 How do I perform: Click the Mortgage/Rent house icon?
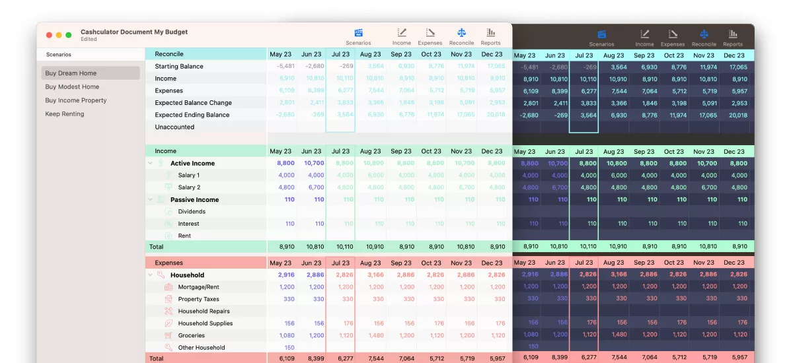coord(168,287)
